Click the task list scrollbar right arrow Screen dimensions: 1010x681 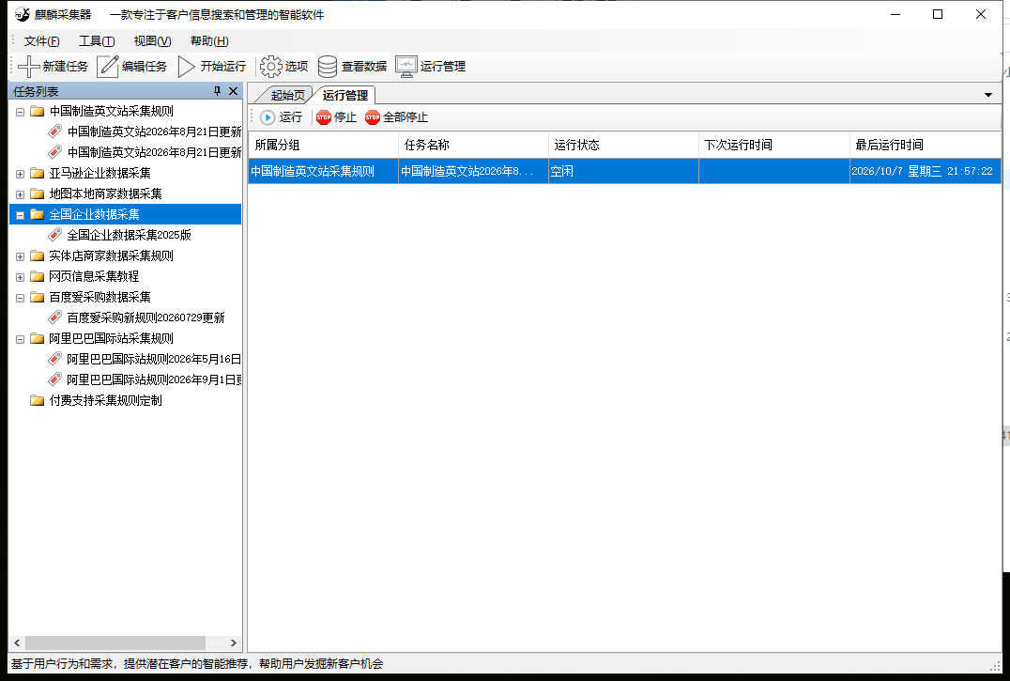point(233,643)
